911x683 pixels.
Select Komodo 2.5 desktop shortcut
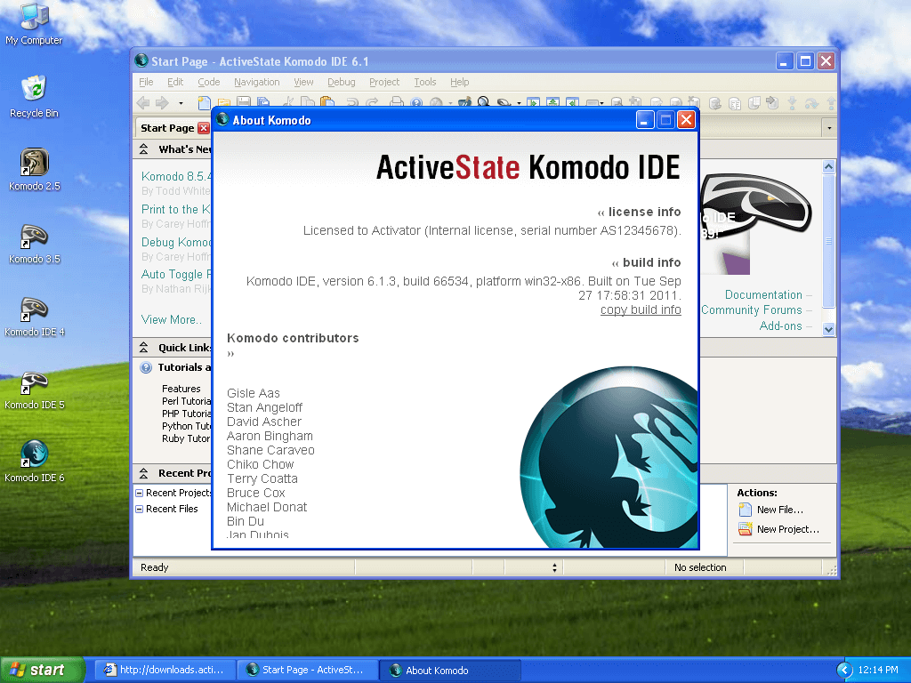[35, 170]
